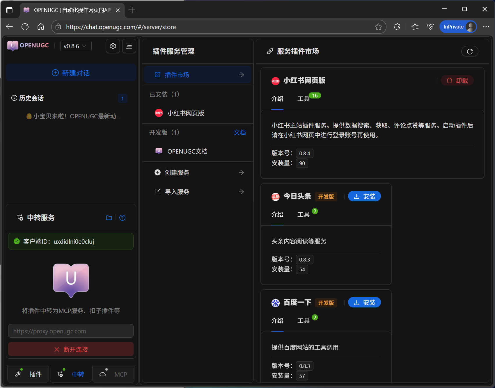Click the 开发版 tag on 百度一下
495x388 pixels.
tap(326, 303)
